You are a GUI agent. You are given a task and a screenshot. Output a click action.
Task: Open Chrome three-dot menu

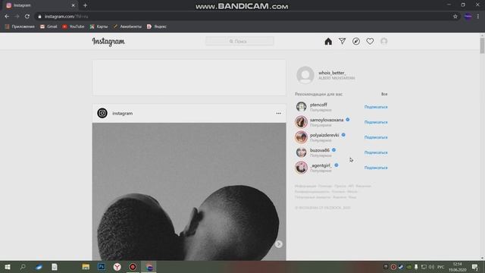pos(478,17)
